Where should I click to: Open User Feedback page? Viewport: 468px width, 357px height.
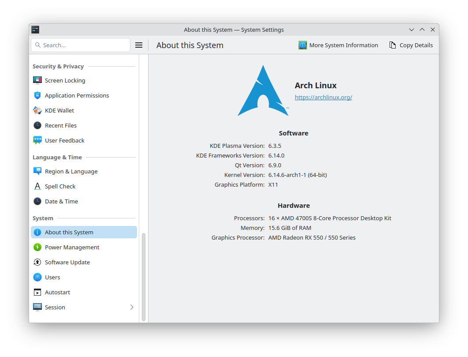click(x=84, y=140)
